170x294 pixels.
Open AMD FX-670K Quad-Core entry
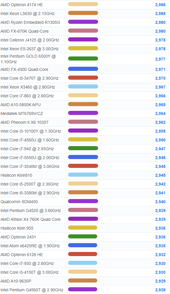(24, 31)
